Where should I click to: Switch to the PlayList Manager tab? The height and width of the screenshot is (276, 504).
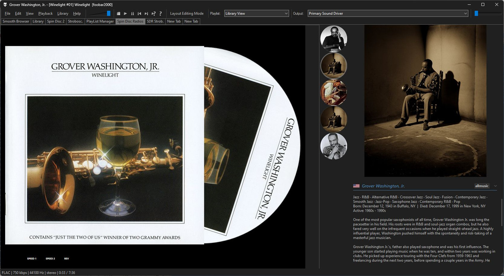(x=100, y=21)
